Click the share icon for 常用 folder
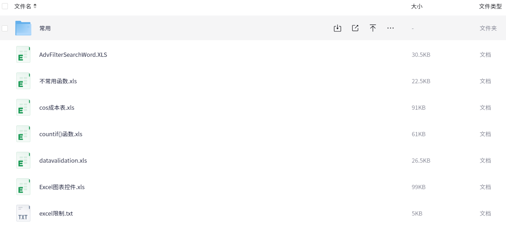The image size is (506, 229). [x=355, y=28]
